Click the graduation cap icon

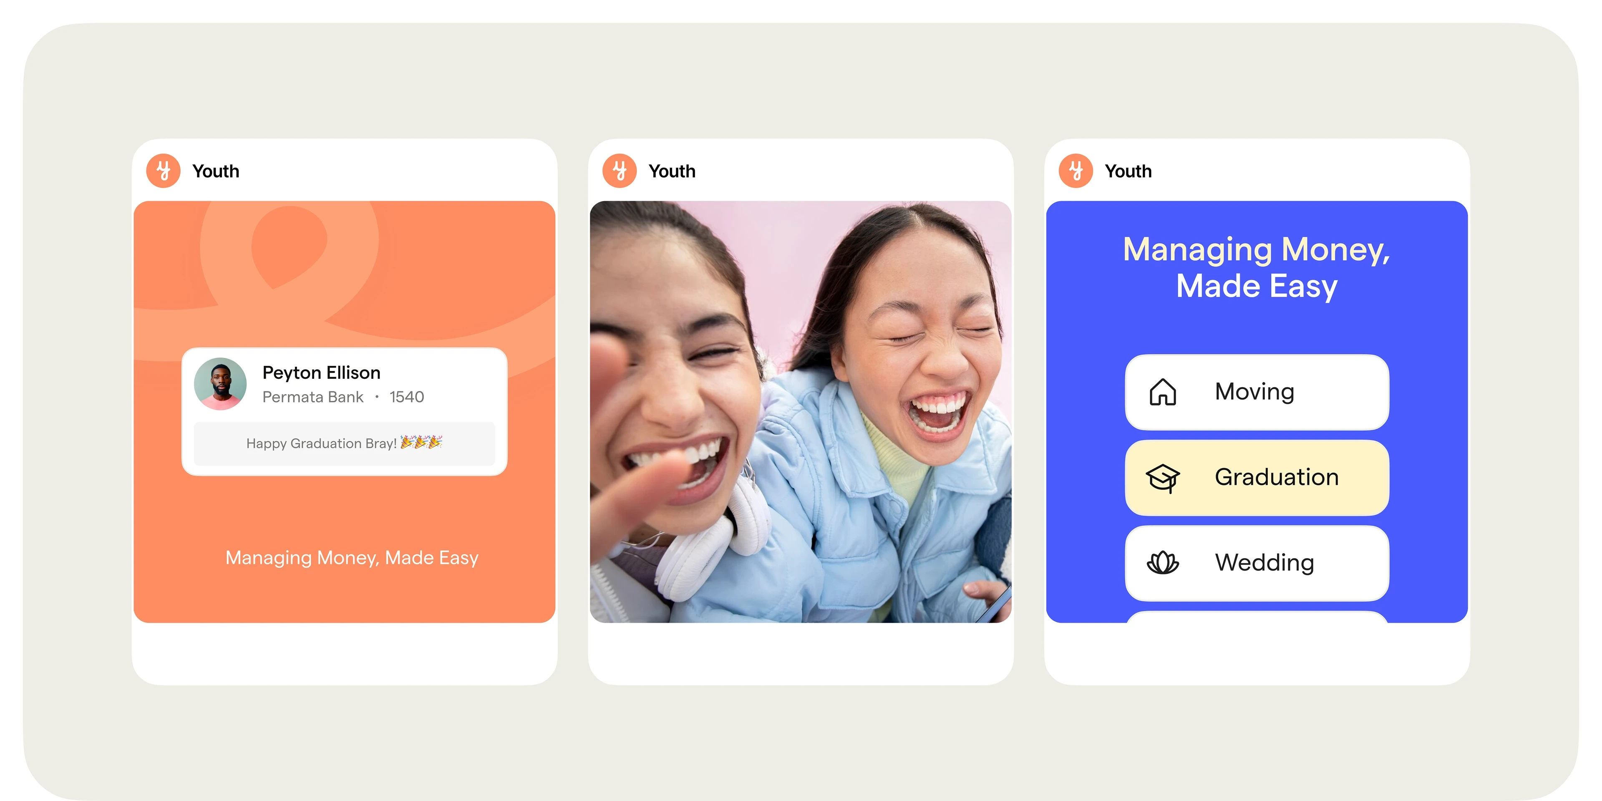(1162, 478)
